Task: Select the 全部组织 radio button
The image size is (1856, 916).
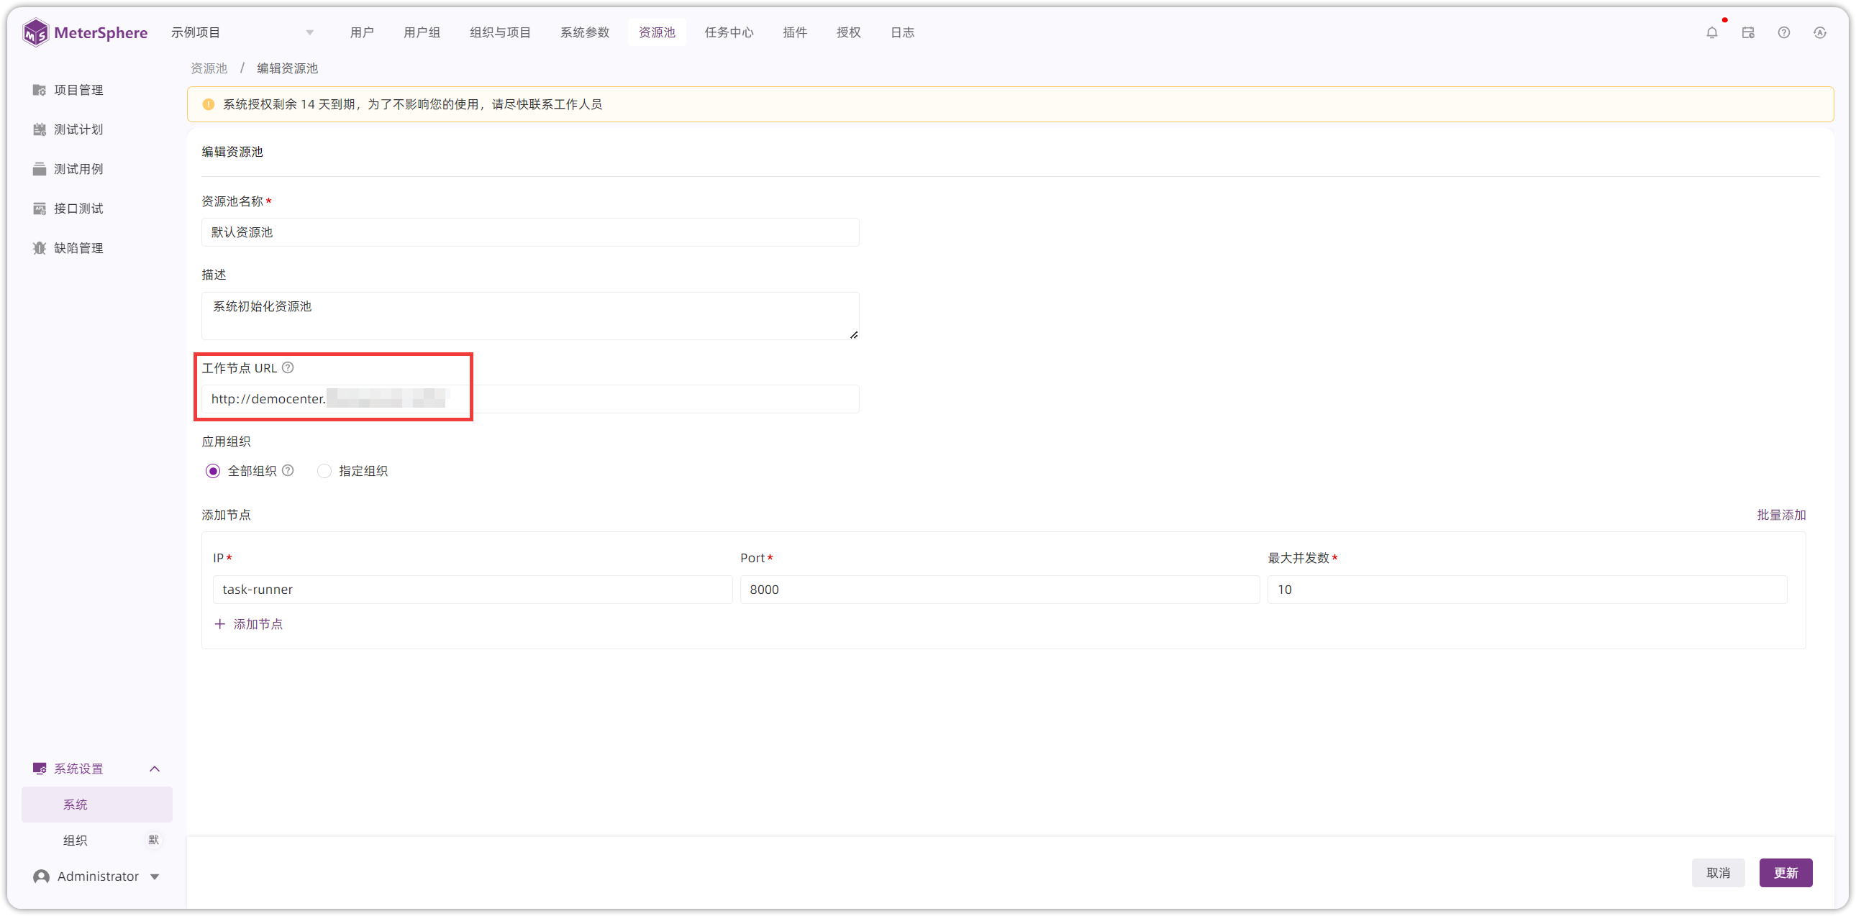Action: [x=212, y=471]
